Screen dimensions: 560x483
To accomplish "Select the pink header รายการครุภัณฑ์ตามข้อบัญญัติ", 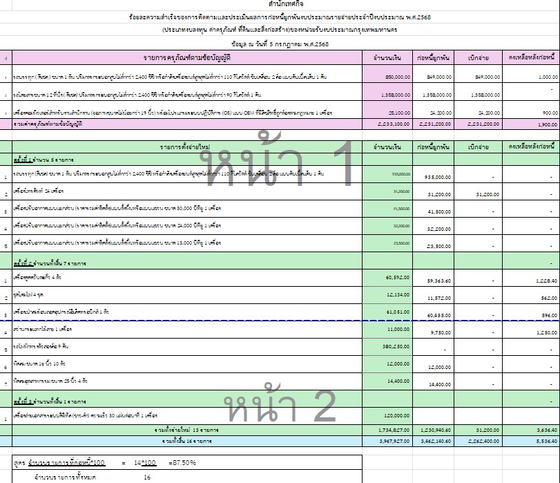I will 187,57.
